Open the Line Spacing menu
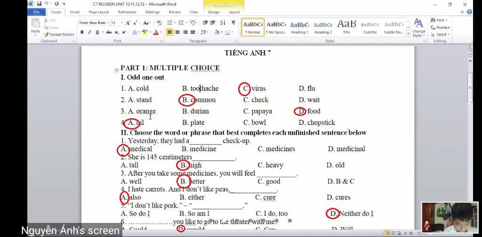This screenshot has width=482, height=237. (204, 32)
